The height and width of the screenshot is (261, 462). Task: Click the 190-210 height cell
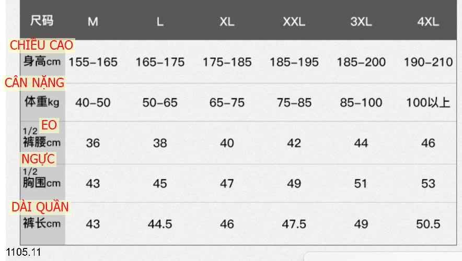coord(428,62)
